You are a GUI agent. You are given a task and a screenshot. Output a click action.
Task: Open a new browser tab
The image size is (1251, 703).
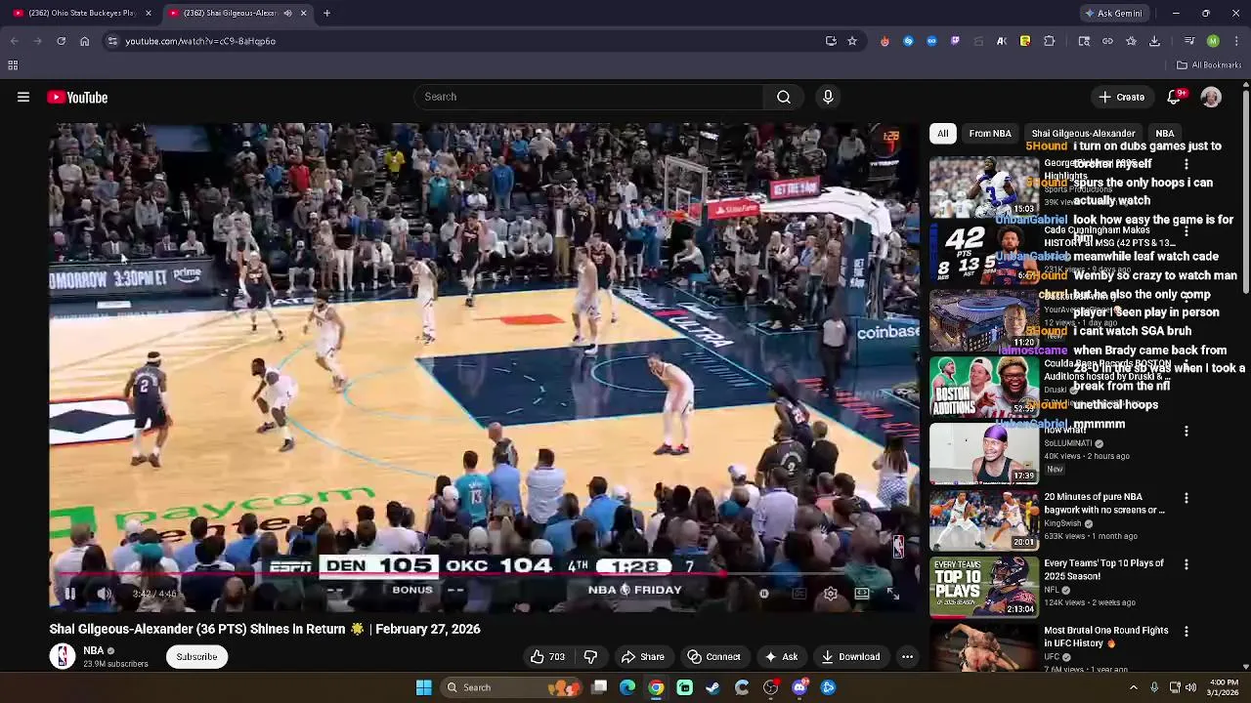[x=326, y=13]
